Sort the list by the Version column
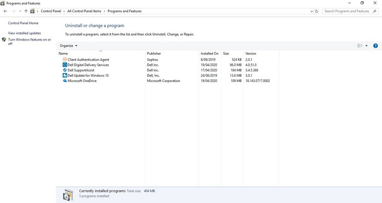This screenshot has height=203, width=382. [261, 53]
